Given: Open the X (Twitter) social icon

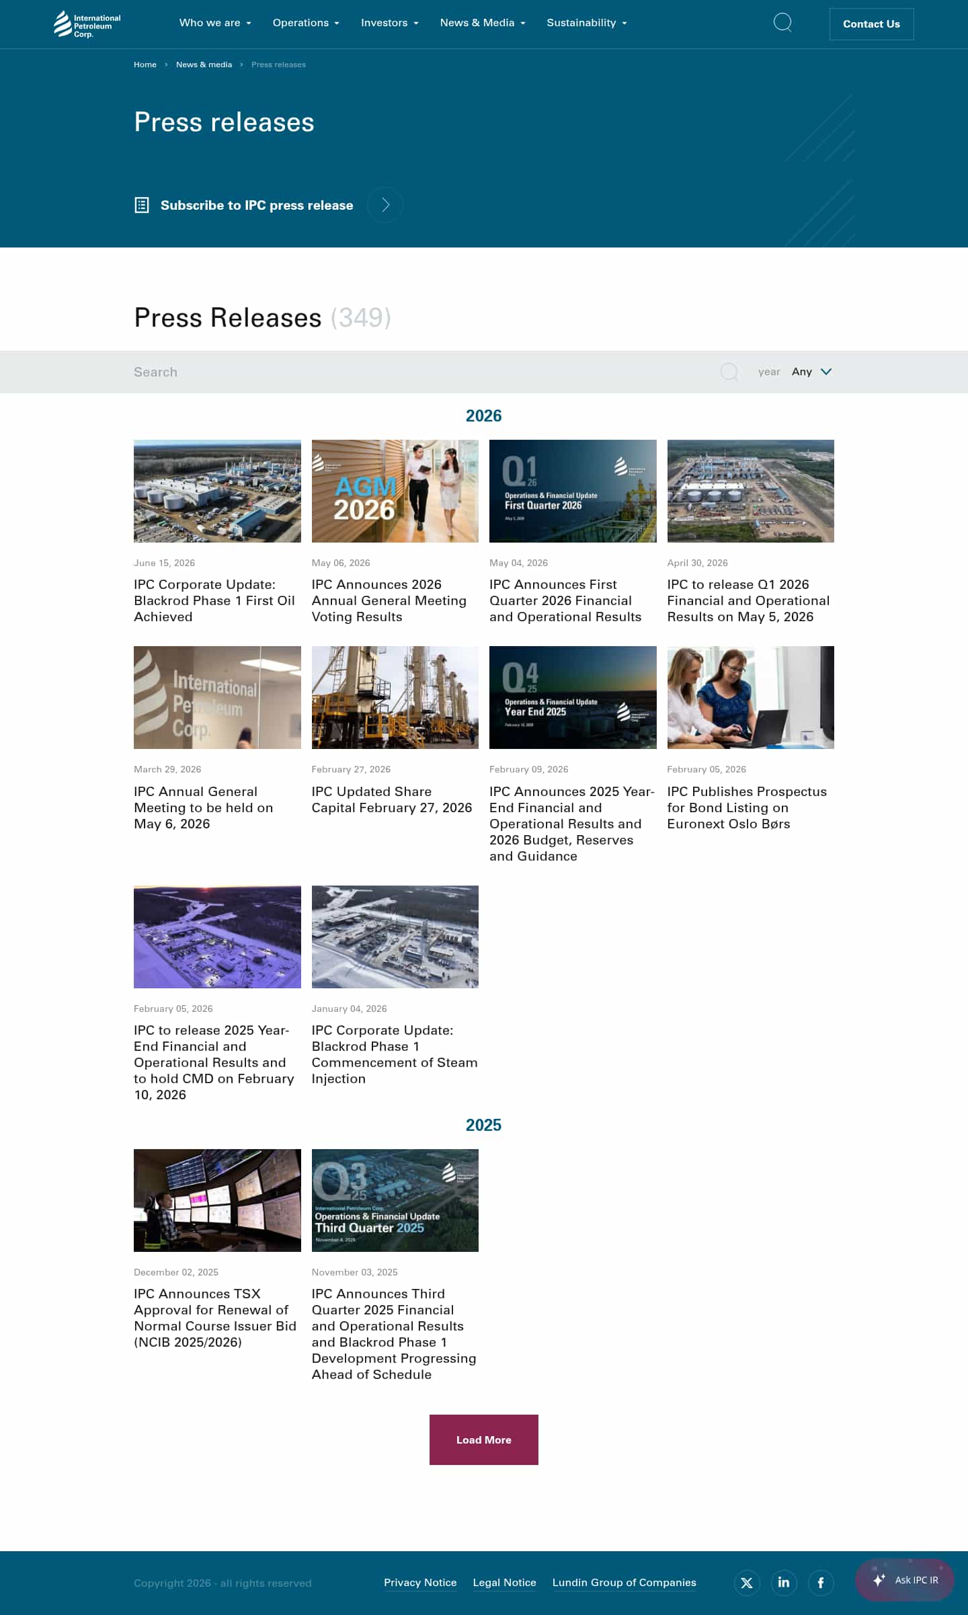Looking at the screenshot, I should (747, 1583).
